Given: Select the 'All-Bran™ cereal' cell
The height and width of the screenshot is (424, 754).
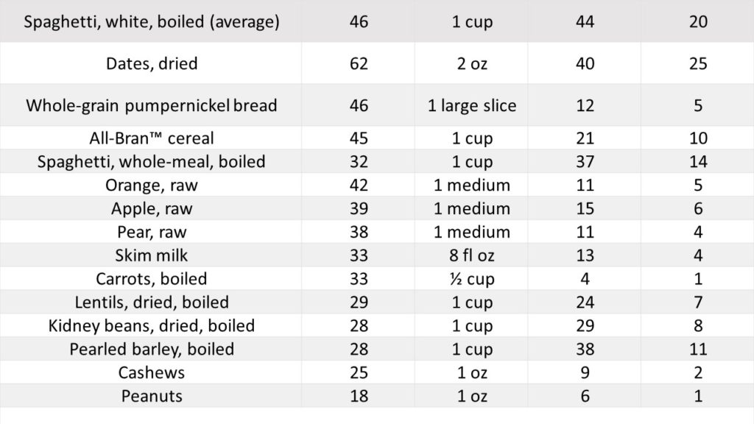Looking at the screenshot, I should click(x=152, y=138).
